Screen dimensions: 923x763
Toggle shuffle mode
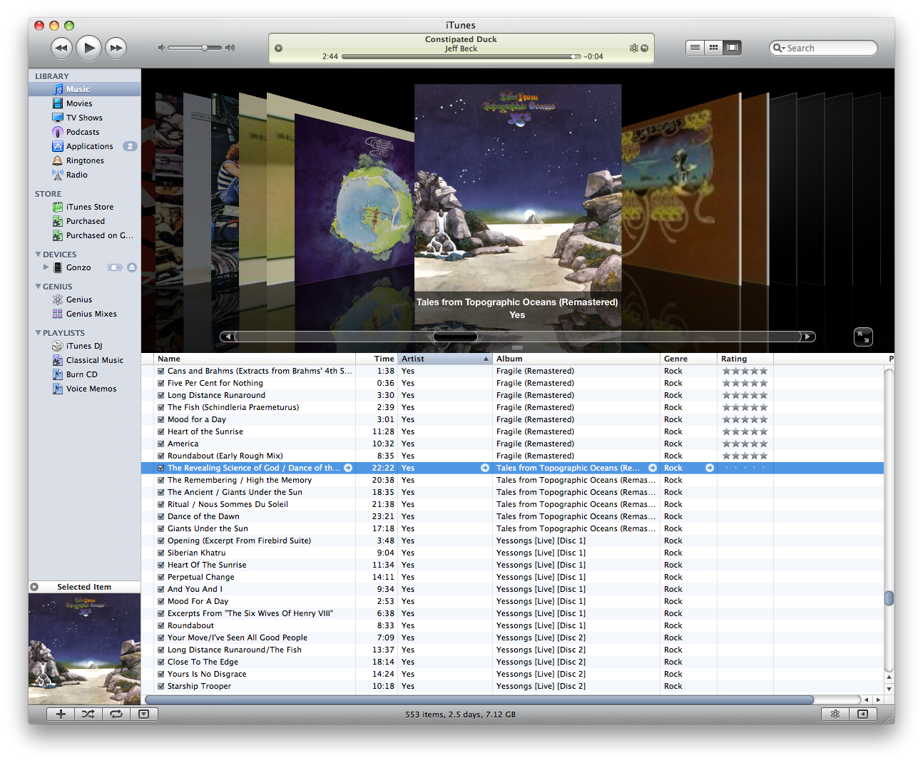pos(88,714)
